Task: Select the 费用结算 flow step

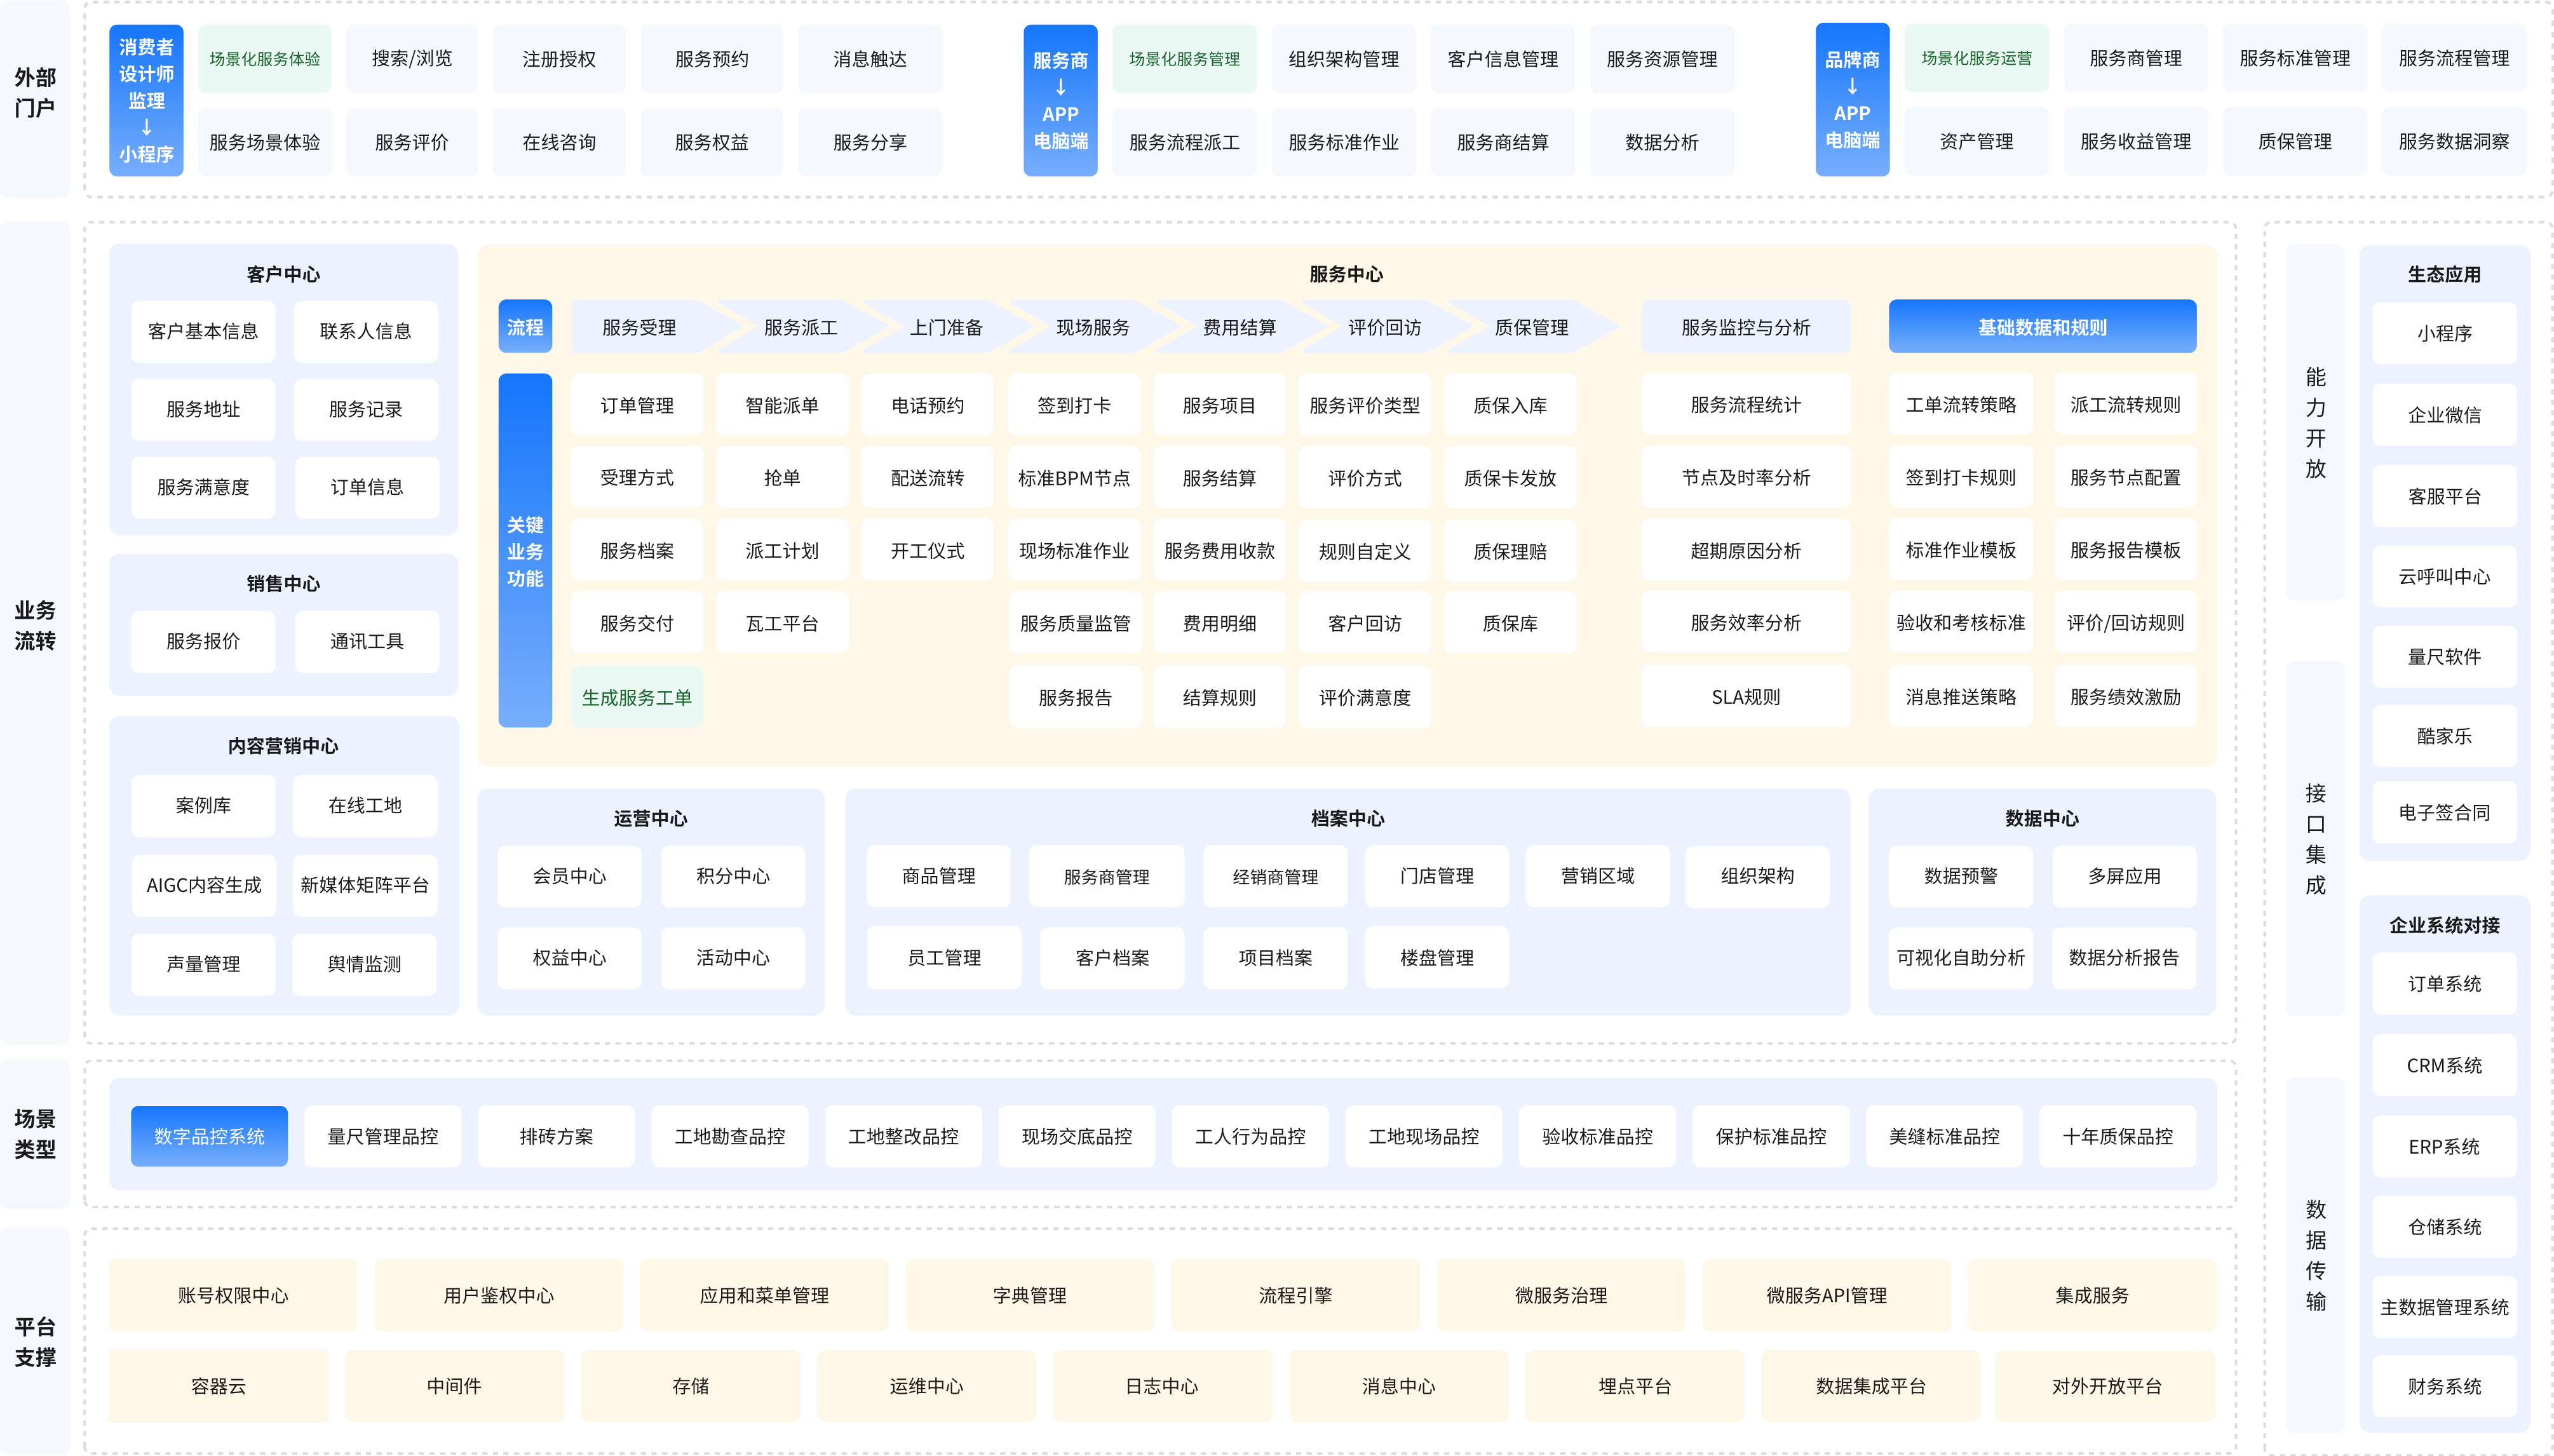Action: 1239,327
